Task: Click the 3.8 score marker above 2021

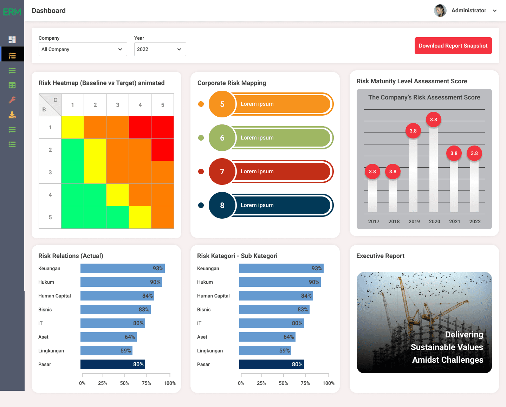Action: [454, 153]
